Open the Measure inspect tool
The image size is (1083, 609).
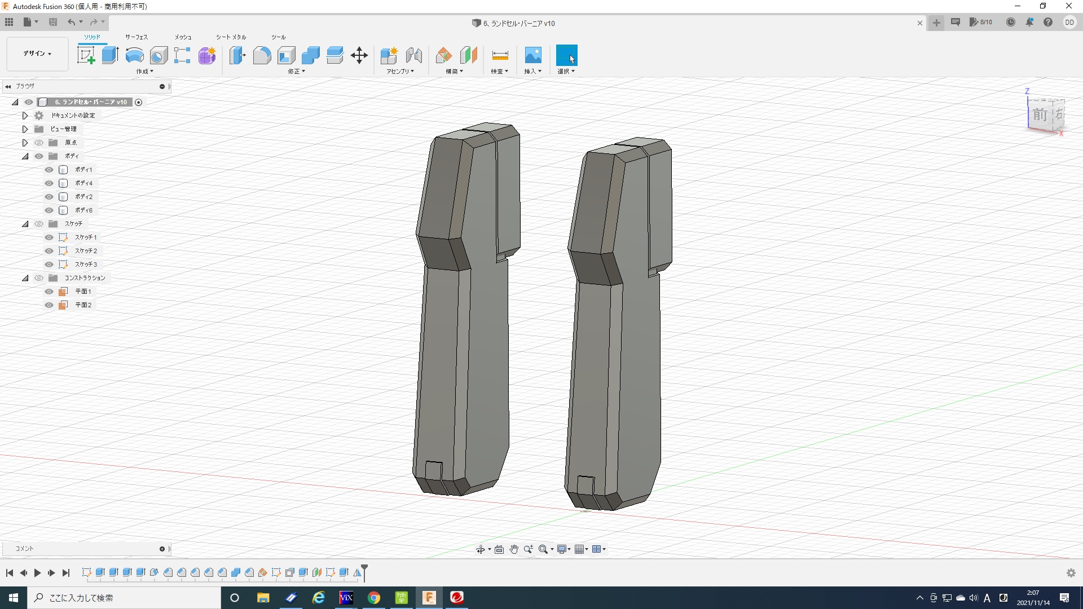[x=500, y=55]
